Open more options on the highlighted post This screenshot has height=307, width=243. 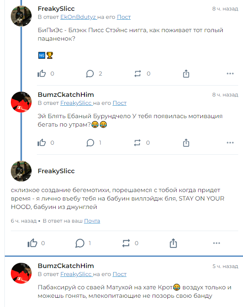[217, 243]
